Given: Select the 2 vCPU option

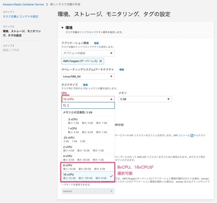Looking at the screenshot, I should (x=88, y=149).
